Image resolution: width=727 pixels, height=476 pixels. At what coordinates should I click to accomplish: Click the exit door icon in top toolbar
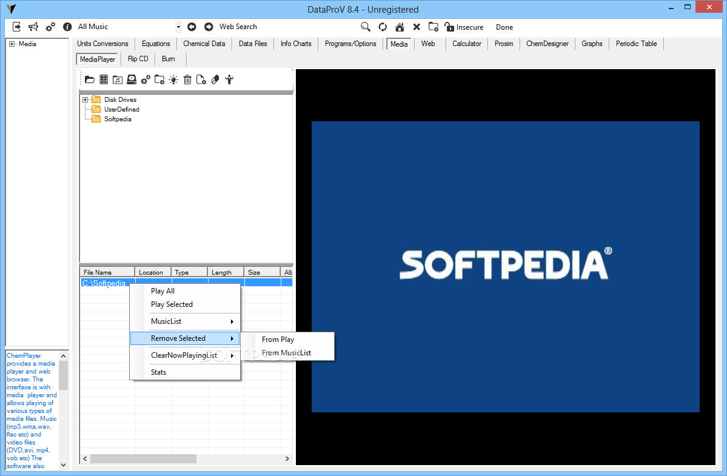17,27
